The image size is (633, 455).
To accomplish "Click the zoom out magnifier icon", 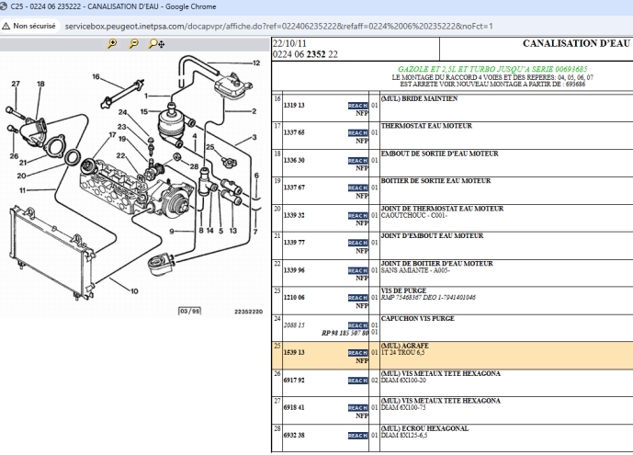I will coord(134,43).
